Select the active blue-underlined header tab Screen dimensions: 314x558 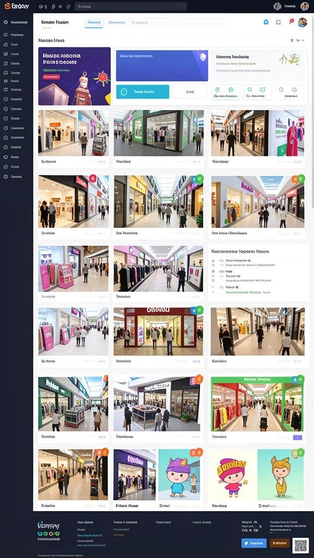click(x=94, y=22)
